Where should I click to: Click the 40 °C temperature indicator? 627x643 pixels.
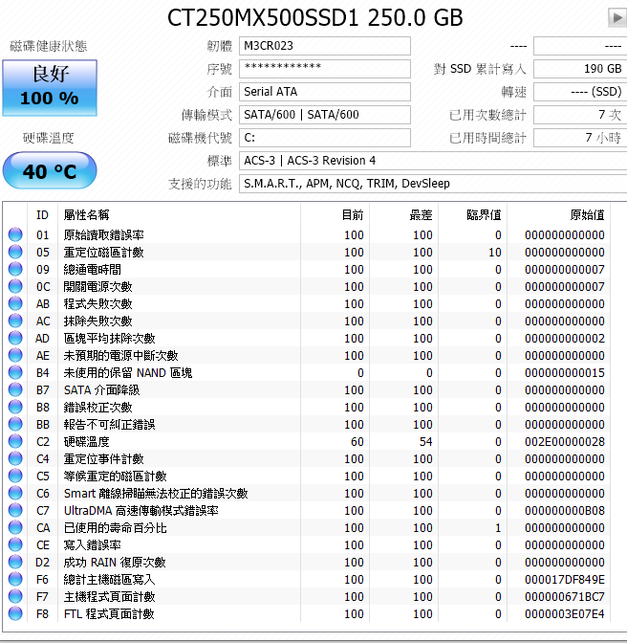[x=50, y=170]
